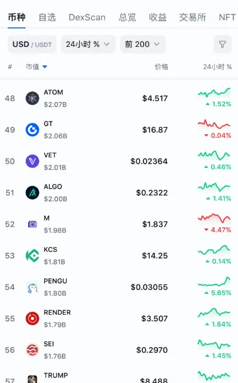This screenshot has width=238, height=383.
Task: Tap the KCS coin logo
Action: [x=32, y=256]
